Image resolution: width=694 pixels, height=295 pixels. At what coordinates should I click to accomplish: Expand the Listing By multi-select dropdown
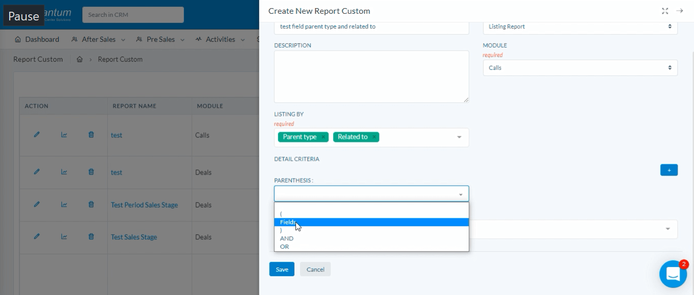(x=459, y=137)
